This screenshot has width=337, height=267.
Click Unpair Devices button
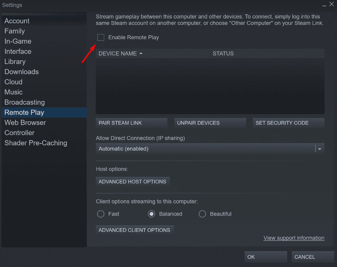pos(210,123)
